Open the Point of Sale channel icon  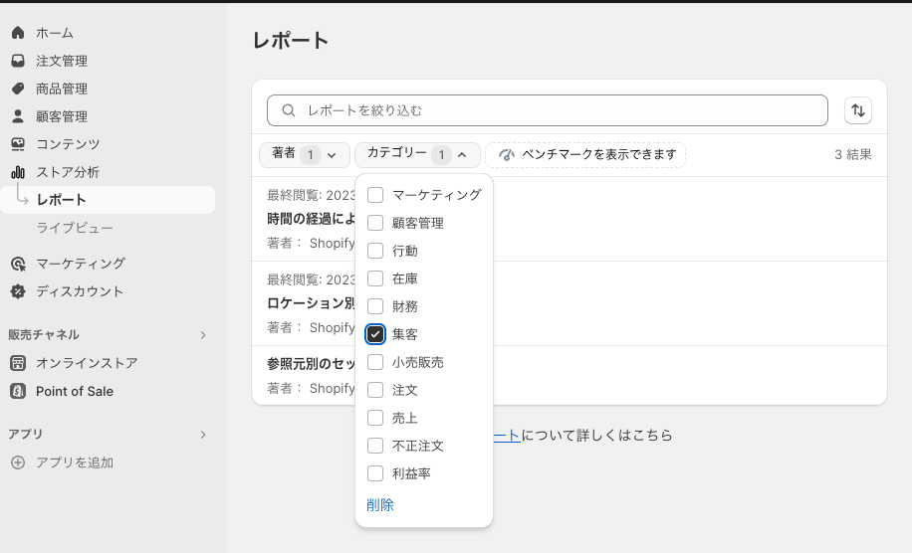coord(18,391)
